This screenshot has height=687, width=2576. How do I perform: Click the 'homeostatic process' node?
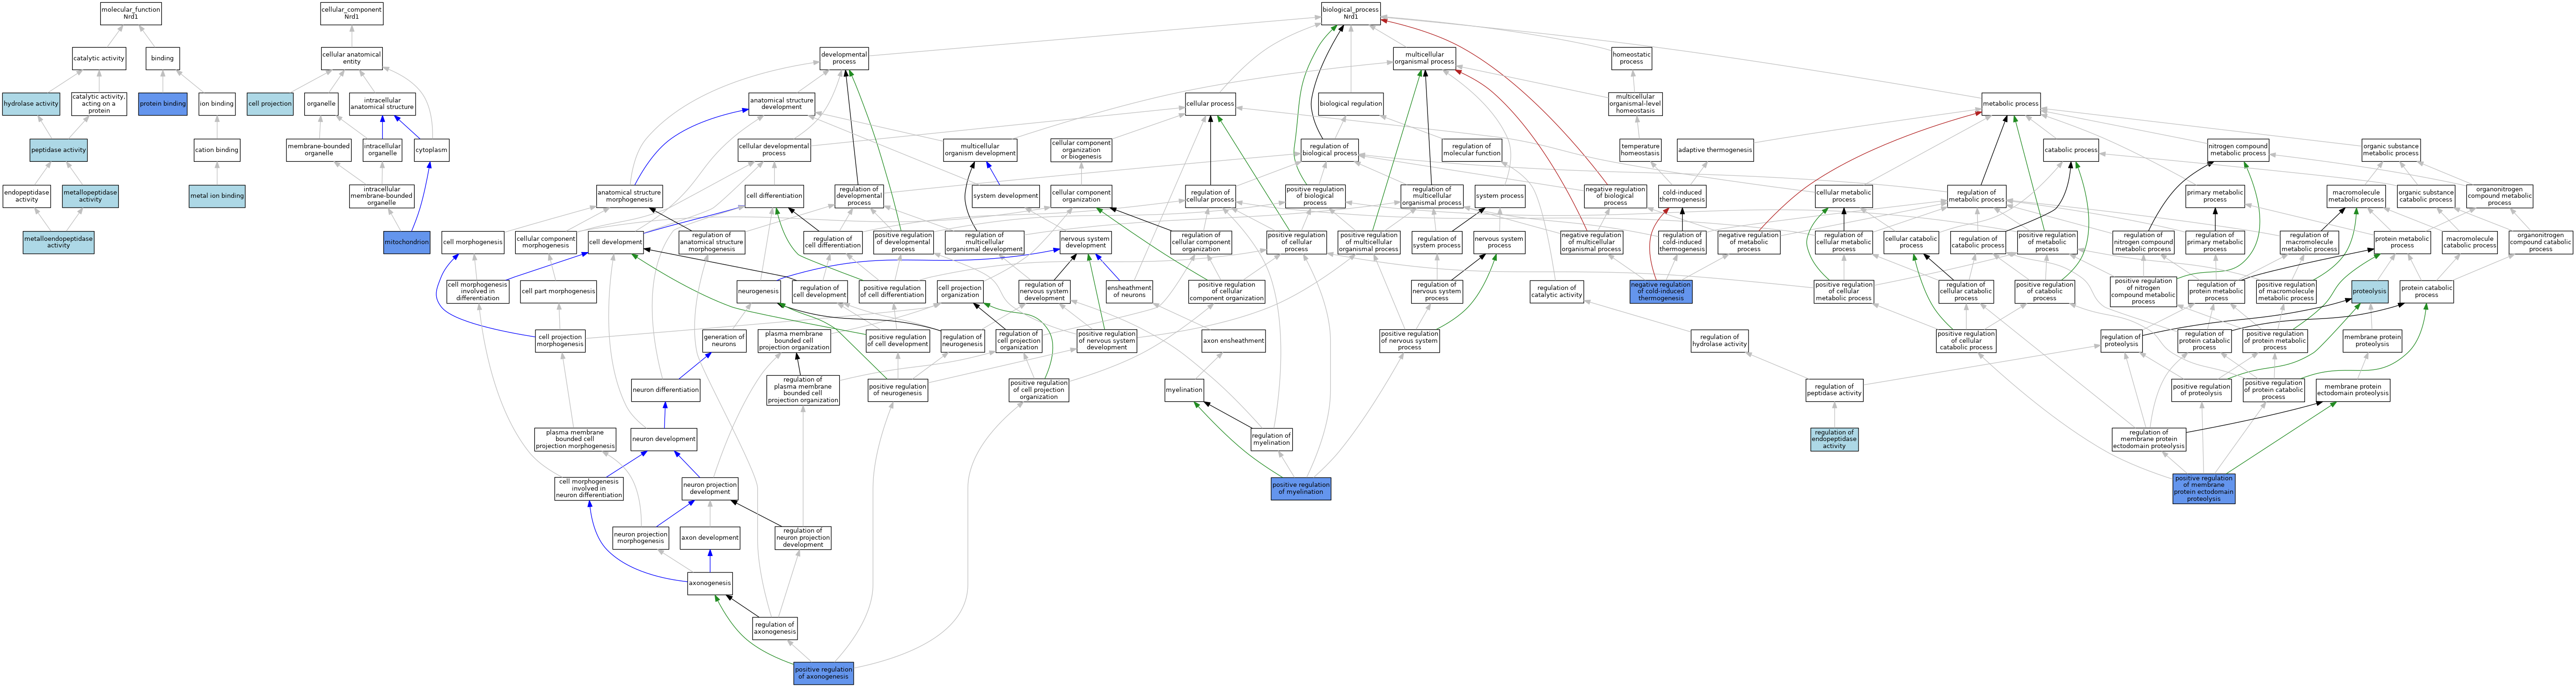pyautogui.click(x=1632, y=58)
